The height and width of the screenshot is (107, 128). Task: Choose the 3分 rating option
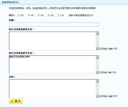pyautogui.click(x=39, y=15)
